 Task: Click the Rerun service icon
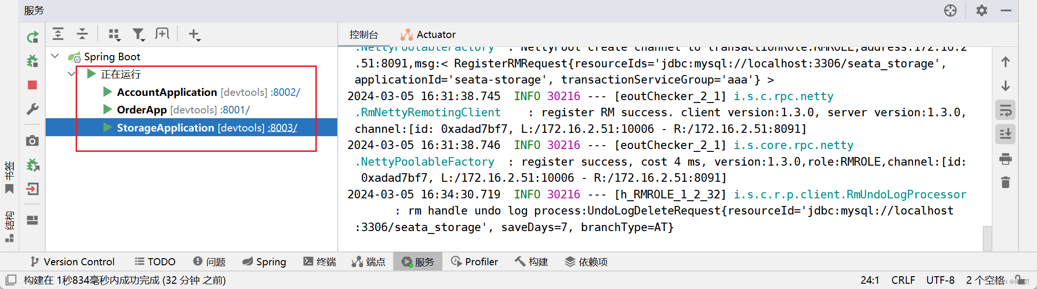[32, 37]
